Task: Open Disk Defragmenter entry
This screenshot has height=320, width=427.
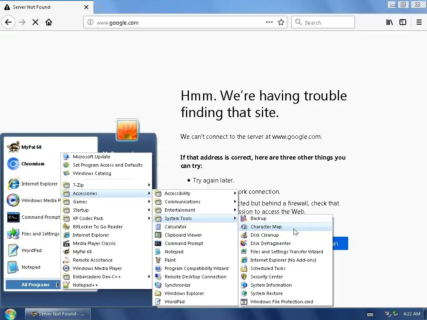Action: coord(286,243)
